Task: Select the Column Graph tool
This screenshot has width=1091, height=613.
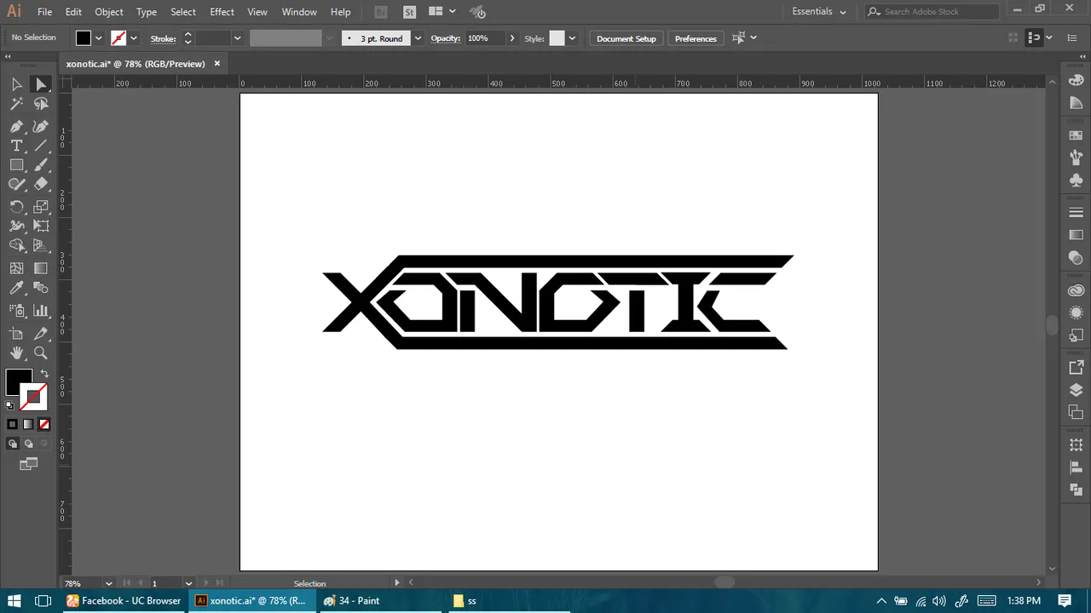Action: (41, 311)
